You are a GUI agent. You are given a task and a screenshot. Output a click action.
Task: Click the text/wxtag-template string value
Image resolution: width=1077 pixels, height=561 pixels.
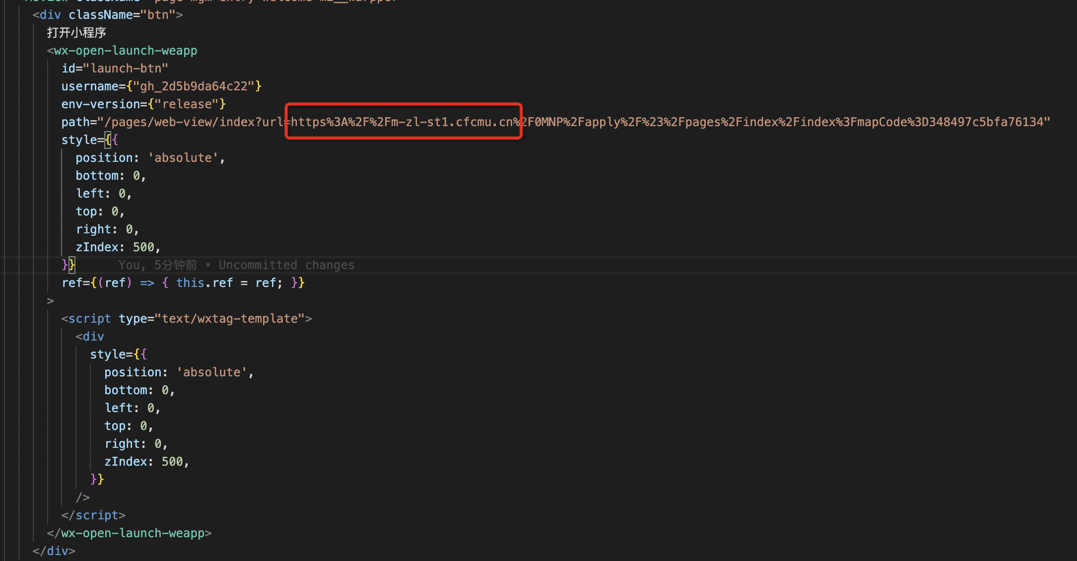[x=230, y=319]
